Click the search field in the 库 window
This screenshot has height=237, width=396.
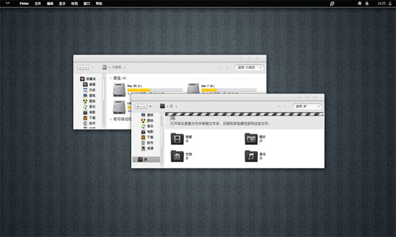click(x=308, y=106)
